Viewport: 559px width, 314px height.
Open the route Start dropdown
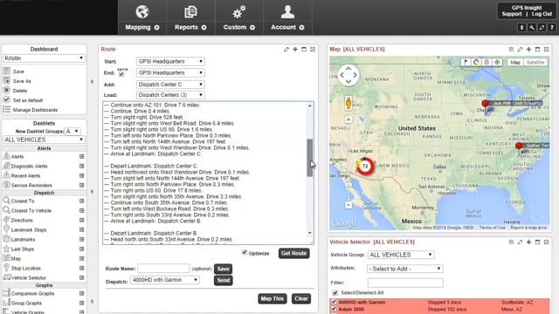click(x=170, y=61)
